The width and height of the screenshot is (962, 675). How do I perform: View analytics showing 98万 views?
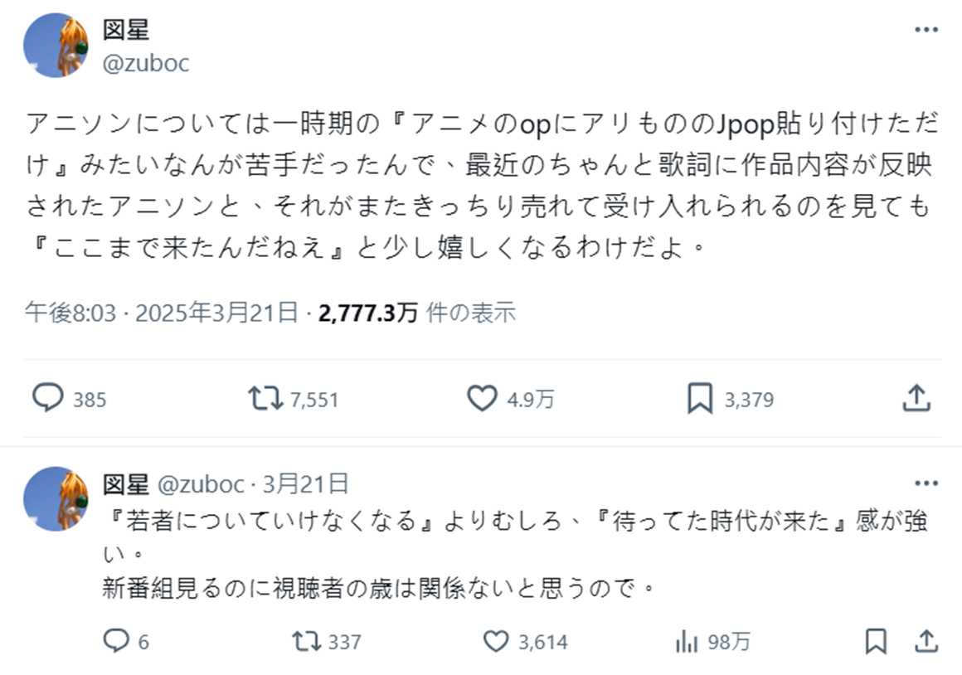click(687, 640)
